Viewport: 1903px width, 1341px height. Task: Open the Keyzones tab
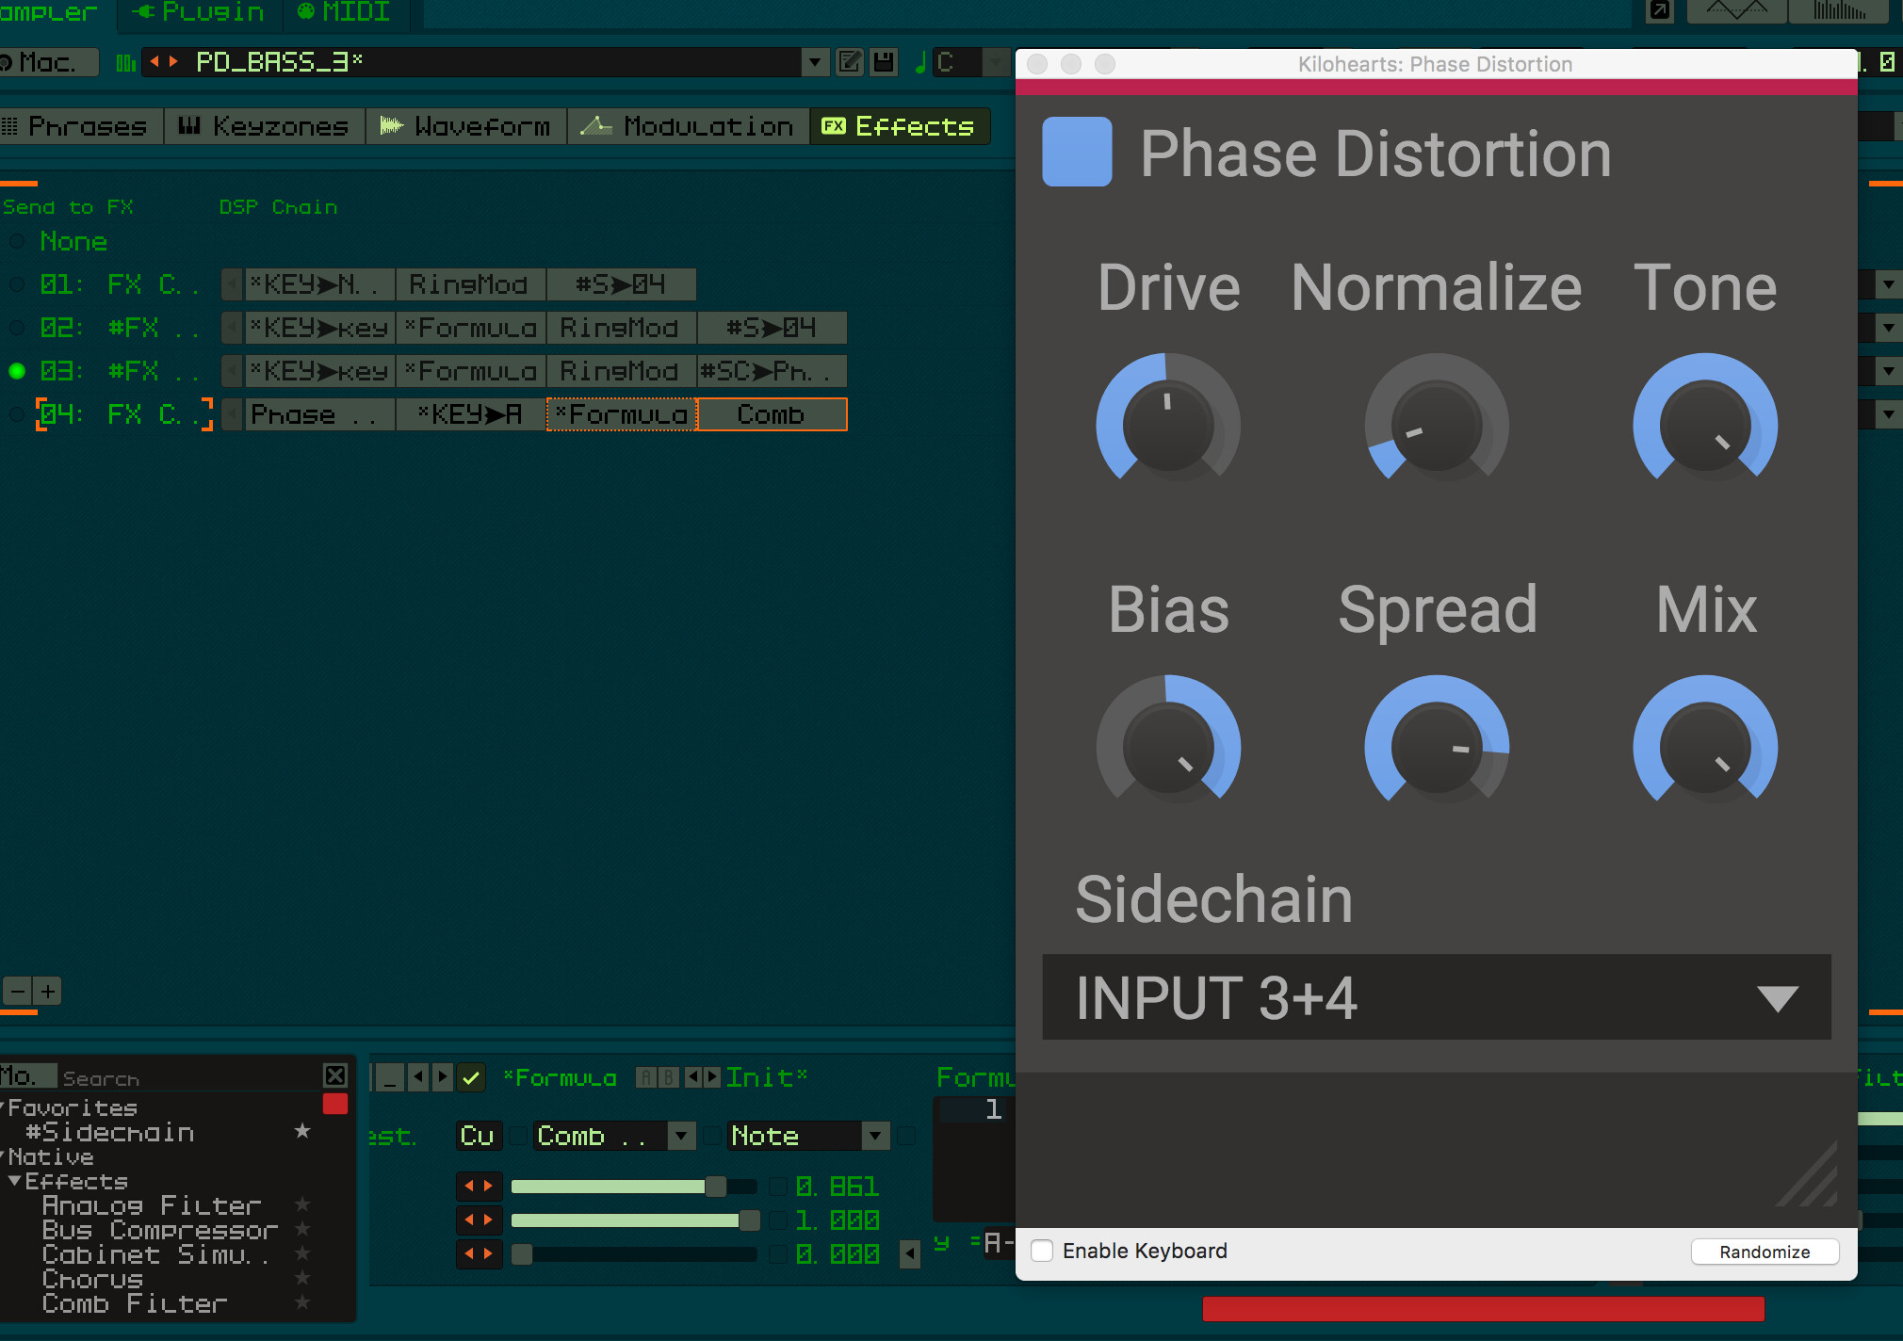pyautogui.click(x=265, y=126)
